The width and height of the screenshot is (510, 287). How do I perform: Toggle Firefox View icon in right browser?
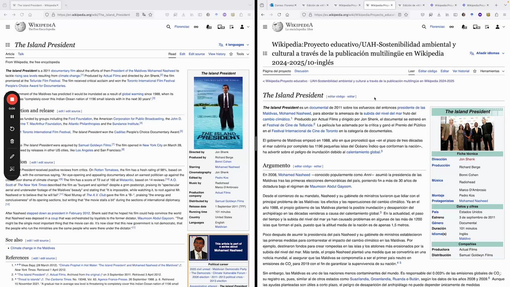[262, 5]
